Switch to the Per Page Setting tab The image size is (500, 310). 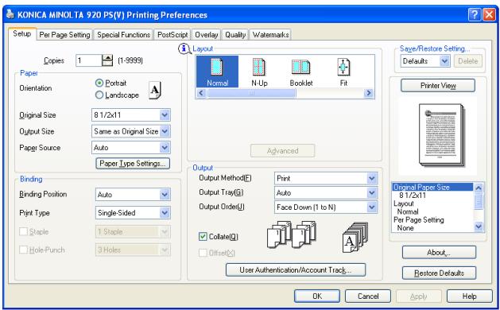[64, 35]
